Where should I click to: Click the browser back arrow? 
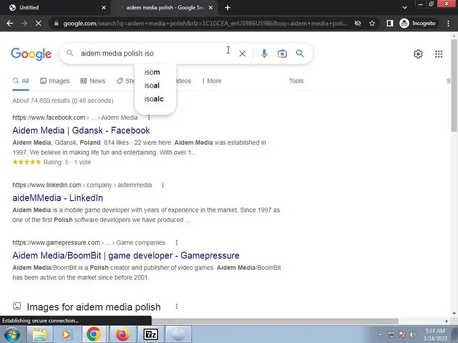click(x=10, y=23)
